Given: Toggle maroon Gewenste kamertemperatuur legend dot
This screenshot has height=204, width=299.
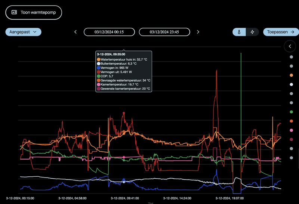Looking at the screenshot, I should click(x=292, y=139).
